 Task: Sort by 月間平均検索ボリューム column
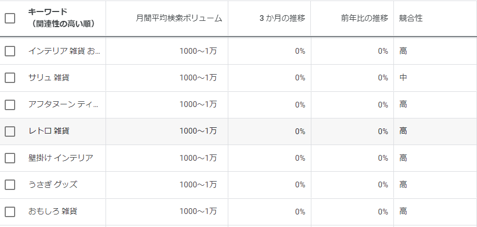click(x=178, y=18)
